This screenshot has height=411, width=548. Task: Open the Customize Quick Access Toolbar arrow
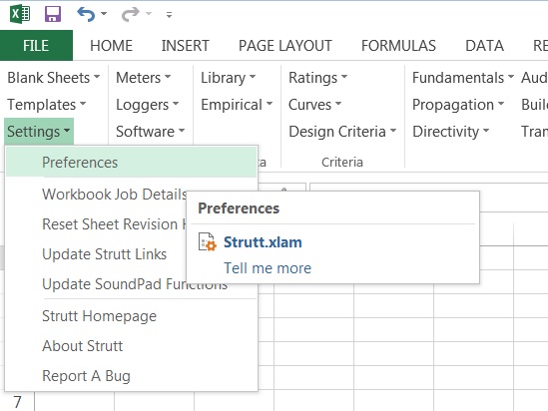click(x=169, y=15)
